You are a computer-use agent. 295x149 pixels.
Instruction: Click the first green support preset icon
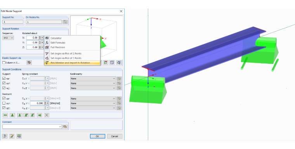pyautogui.click(x=5, y=115)
